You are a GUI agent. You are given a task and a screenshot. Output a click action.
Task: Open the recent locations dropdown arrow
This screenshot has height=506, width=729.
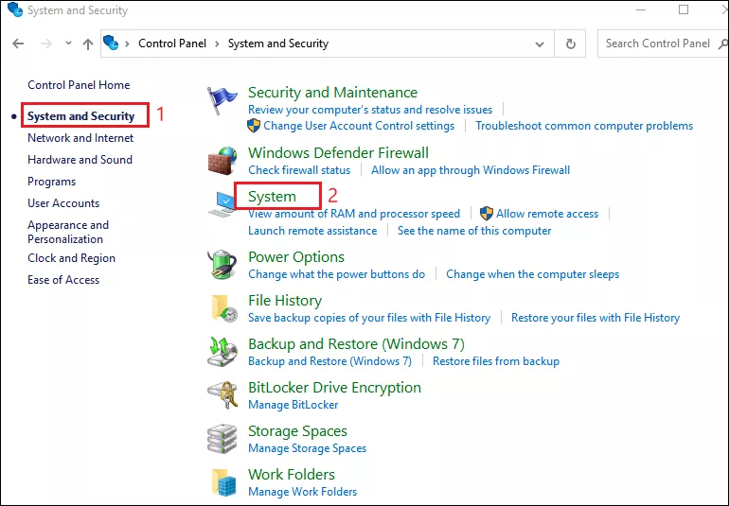click(x=68, y=44)
